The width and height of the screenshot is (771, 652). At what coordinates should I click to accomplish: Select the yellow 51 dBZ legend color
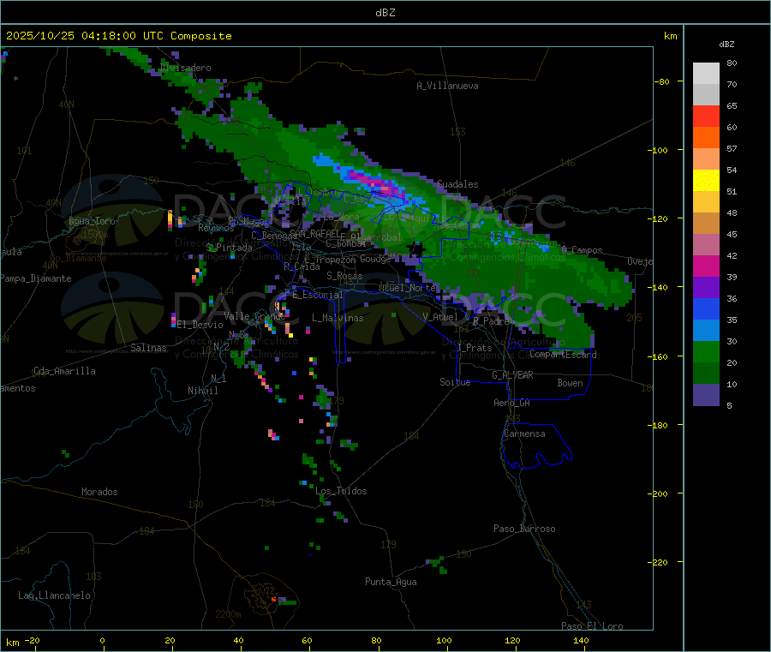click(x=706, y=181)
